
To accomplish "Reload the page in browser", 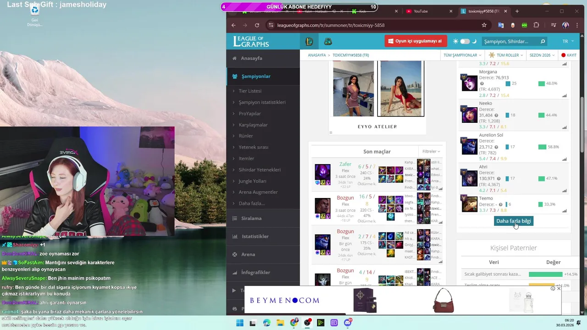I will (257, 25).
